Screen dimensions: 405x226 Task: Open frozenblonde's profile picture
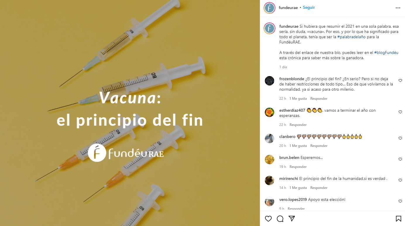click(270, 81)
